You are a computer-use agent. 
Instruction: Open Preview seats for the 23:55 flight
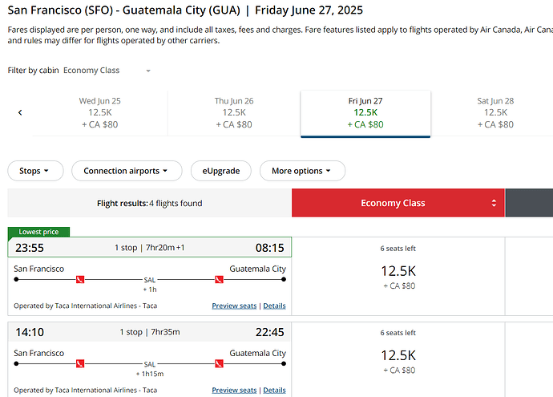234,306
